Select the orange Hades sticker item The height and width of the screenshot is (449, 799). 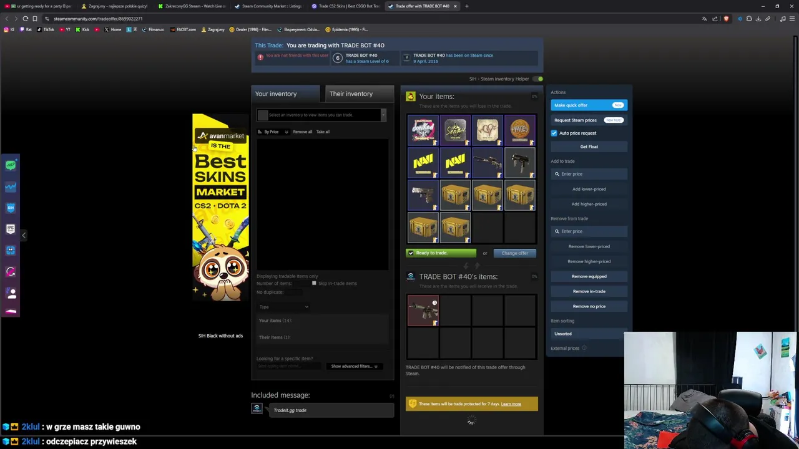point(521,131)
